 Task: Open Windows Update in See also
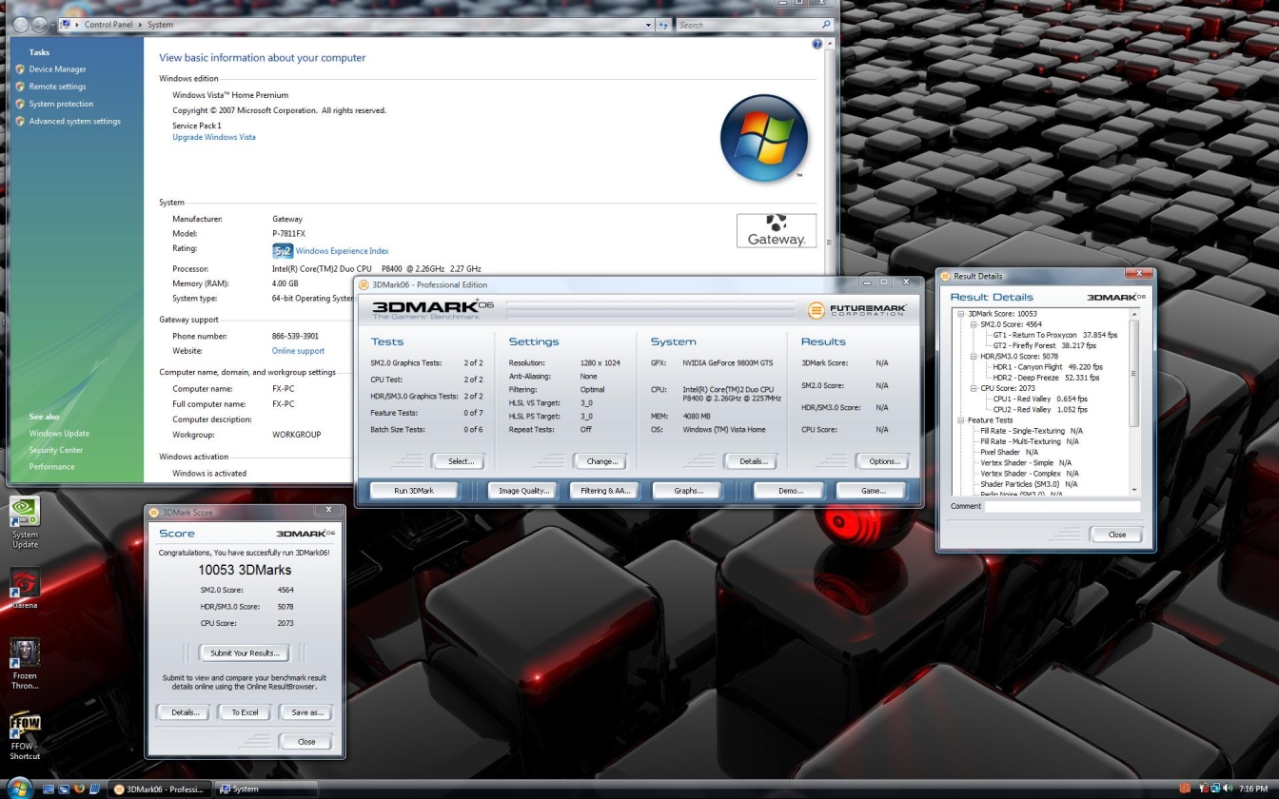pos(59,434)
